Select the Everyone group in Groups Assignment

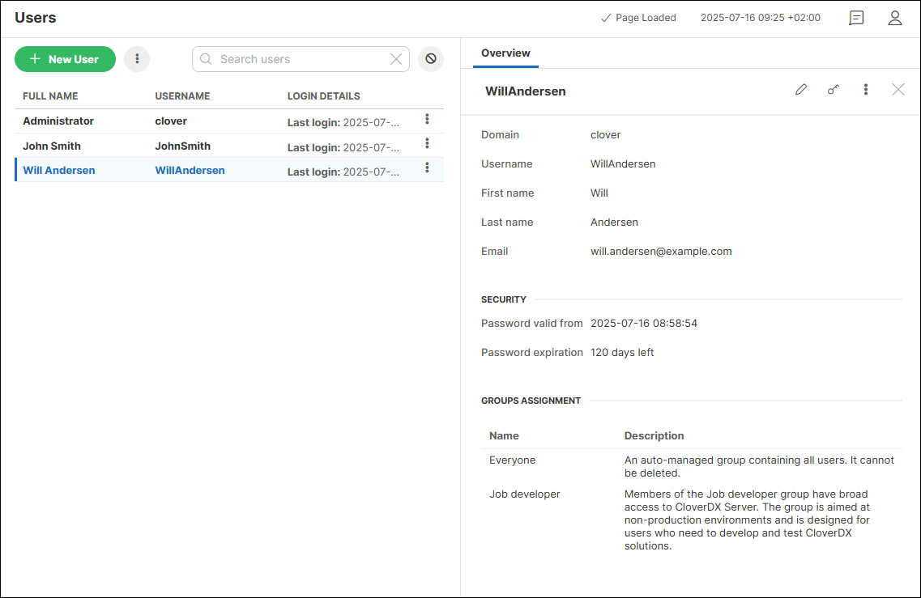pyautogui.click(x=512, y=460)
